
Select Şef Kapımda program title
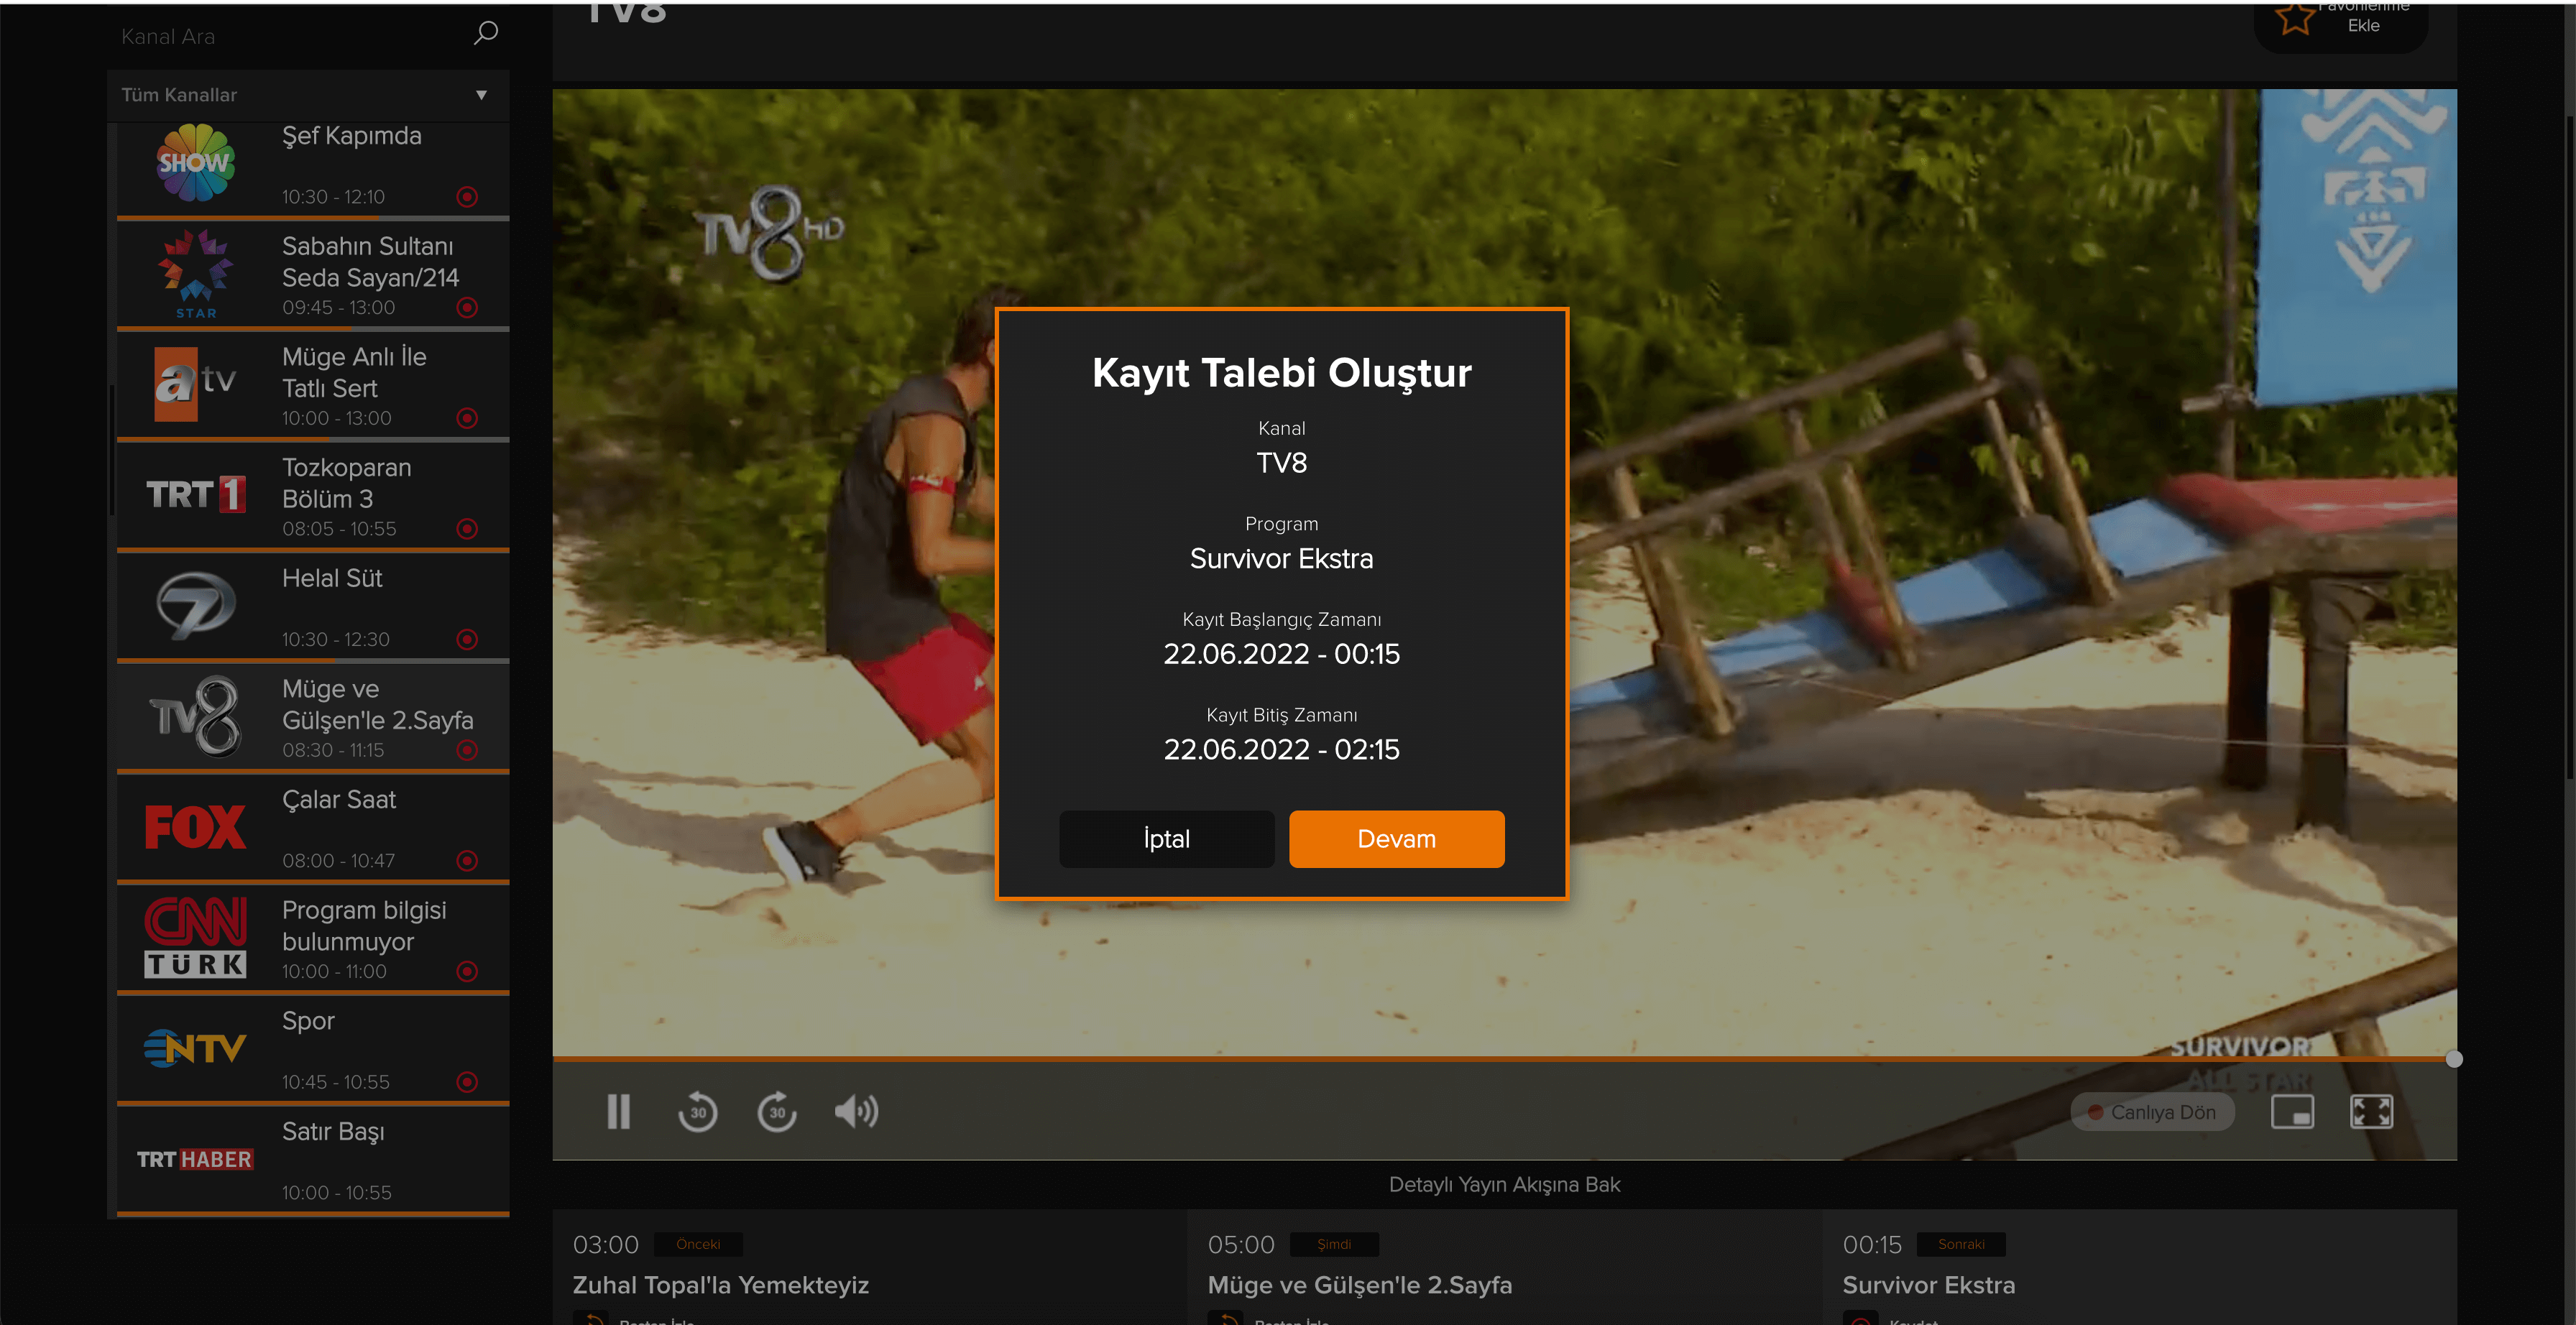(351, 136)
